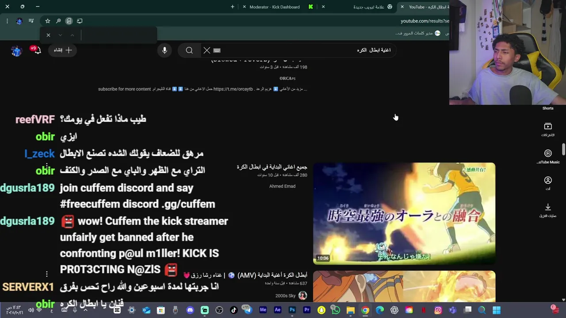Close the find-in-page bar
The image size is (566, 318).
[x=48, y=35]
